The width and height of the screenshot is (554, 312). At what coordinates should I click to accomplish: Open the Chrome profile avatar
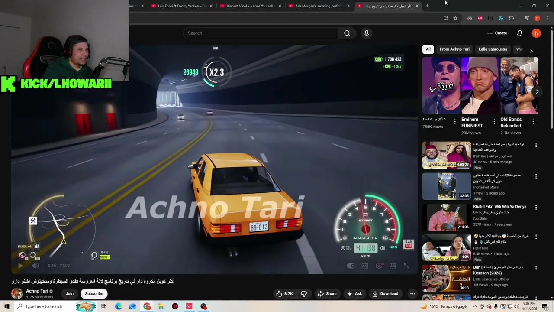(x=537, y=18)
